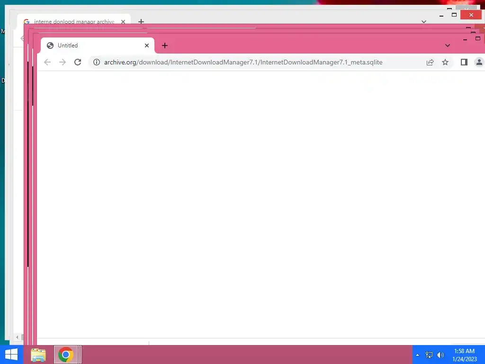Bookmark this tab with the star icon
Image resolution: width=485 pixels, height=364 pixels.
coord(445,62)
